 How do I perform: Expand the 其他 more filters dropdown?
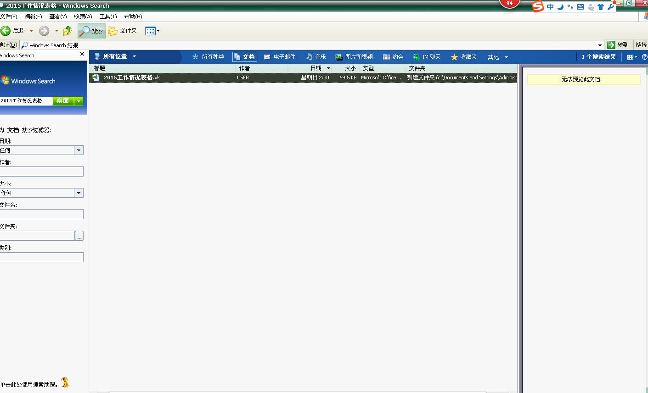(498, 57)
